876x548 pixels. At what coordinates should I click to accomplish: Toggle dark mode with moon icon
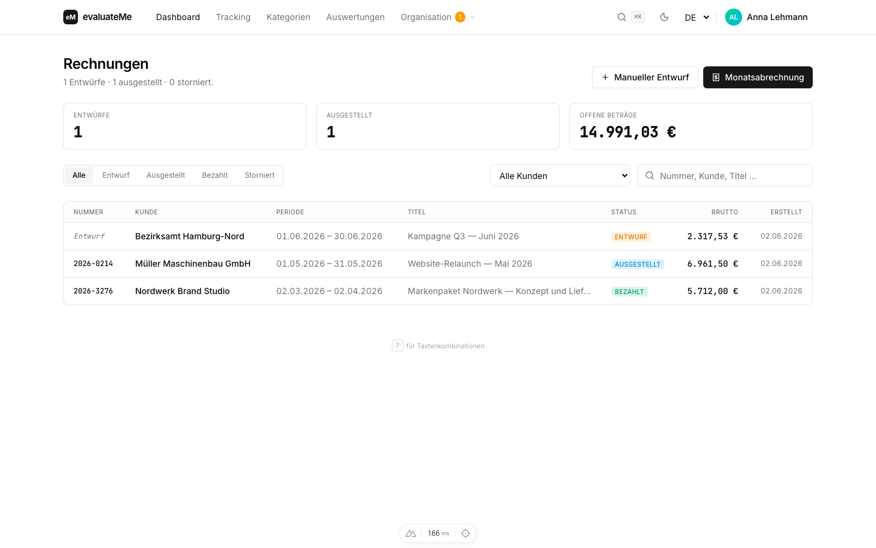tap(664, 17)
